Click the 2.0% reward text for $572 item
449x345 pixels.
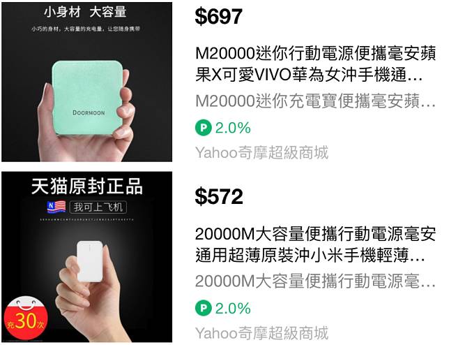233,308
